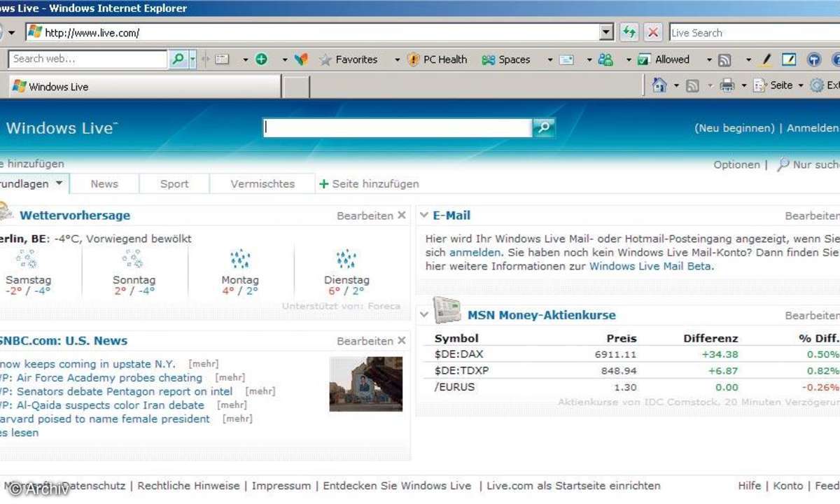Click Seite hinzufügen next to tabs
This screenshot has height=504, width=840.
(x=369, y=184)
